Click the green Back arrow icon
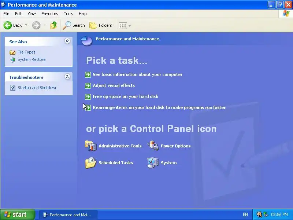Screen dimensions: 293x220 coord(7,25)
